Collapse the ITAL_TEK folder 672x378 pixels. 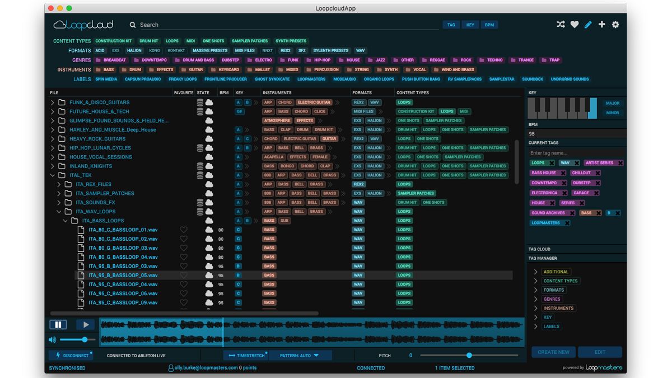click(x=53, y=175)
